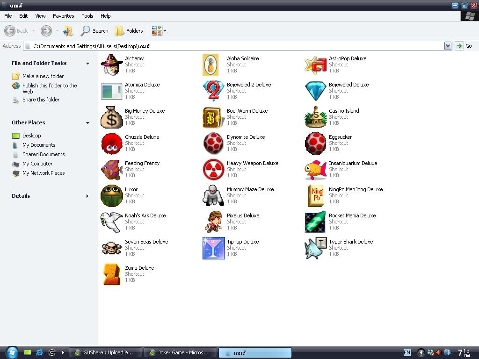Click the AstroPop Deluxe star icon
This screenshot has width=479, height=359.
[316, 65]
